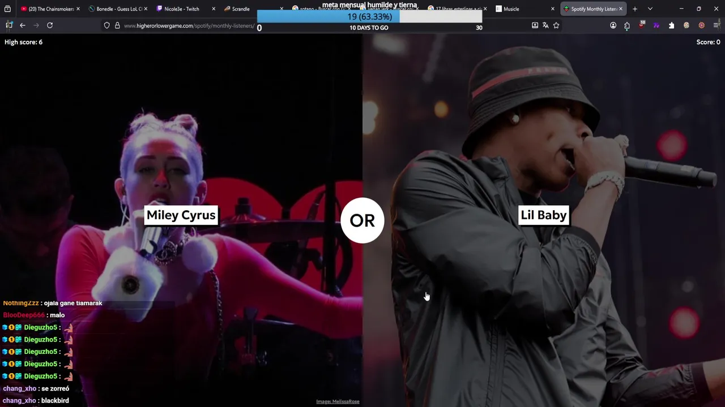The image size is (725, 407).
Task: Open the Firefox account icon
Action: coord(613,25)
